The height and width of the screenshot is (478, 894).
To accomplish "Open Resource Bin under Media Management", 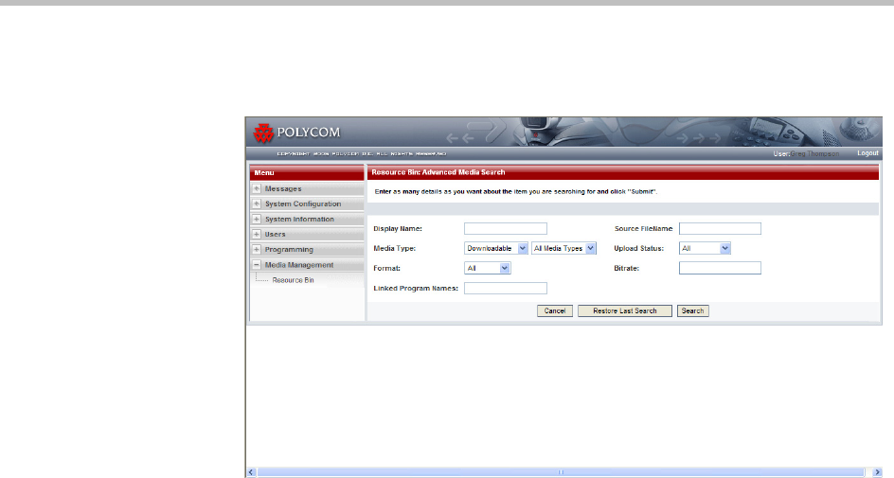I will point(293,280).
